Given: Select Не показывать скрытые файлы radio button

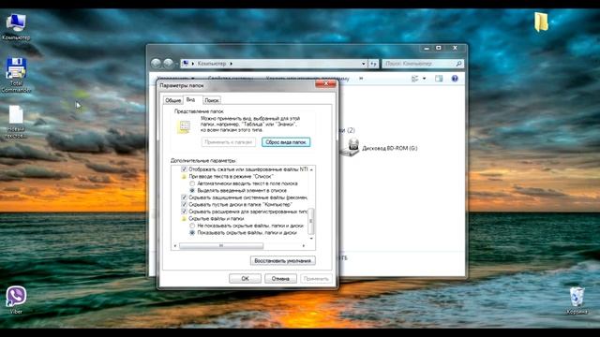Looking at the screenshot, I should (x=192, y=226).
